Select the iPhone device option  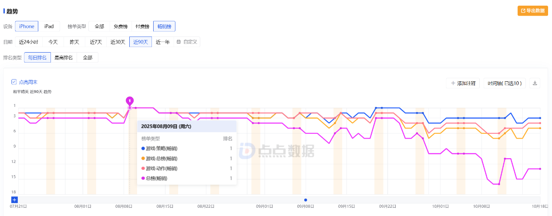click(27, 27)
